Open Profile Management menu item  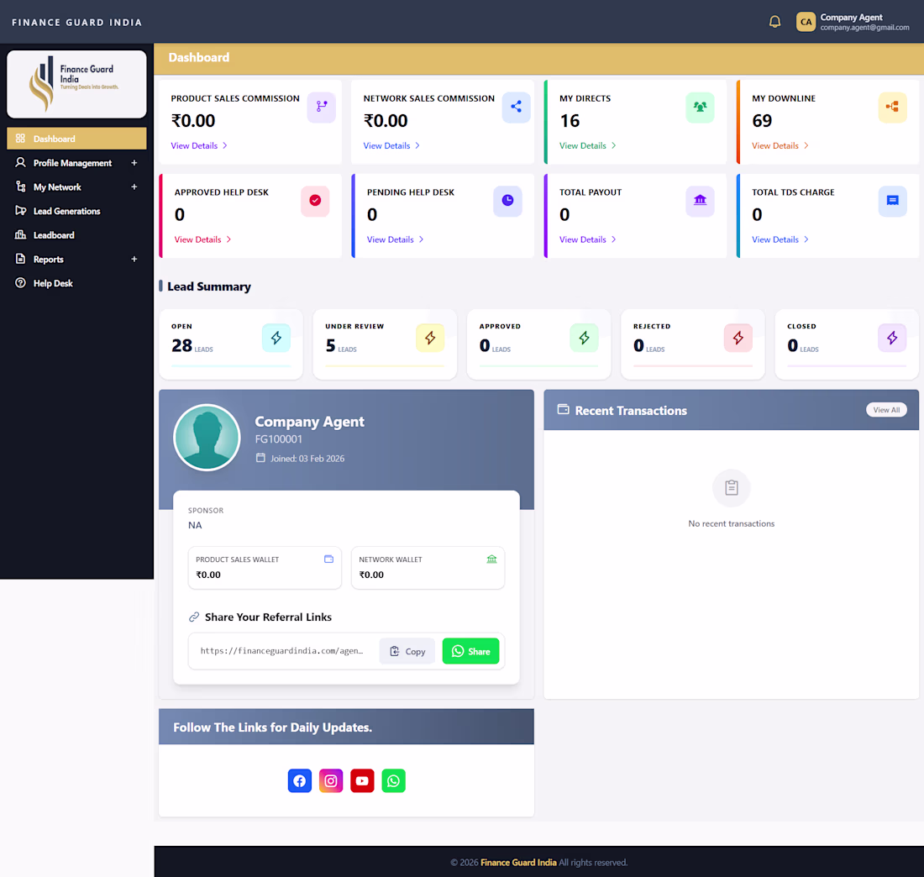pos(76,163)
